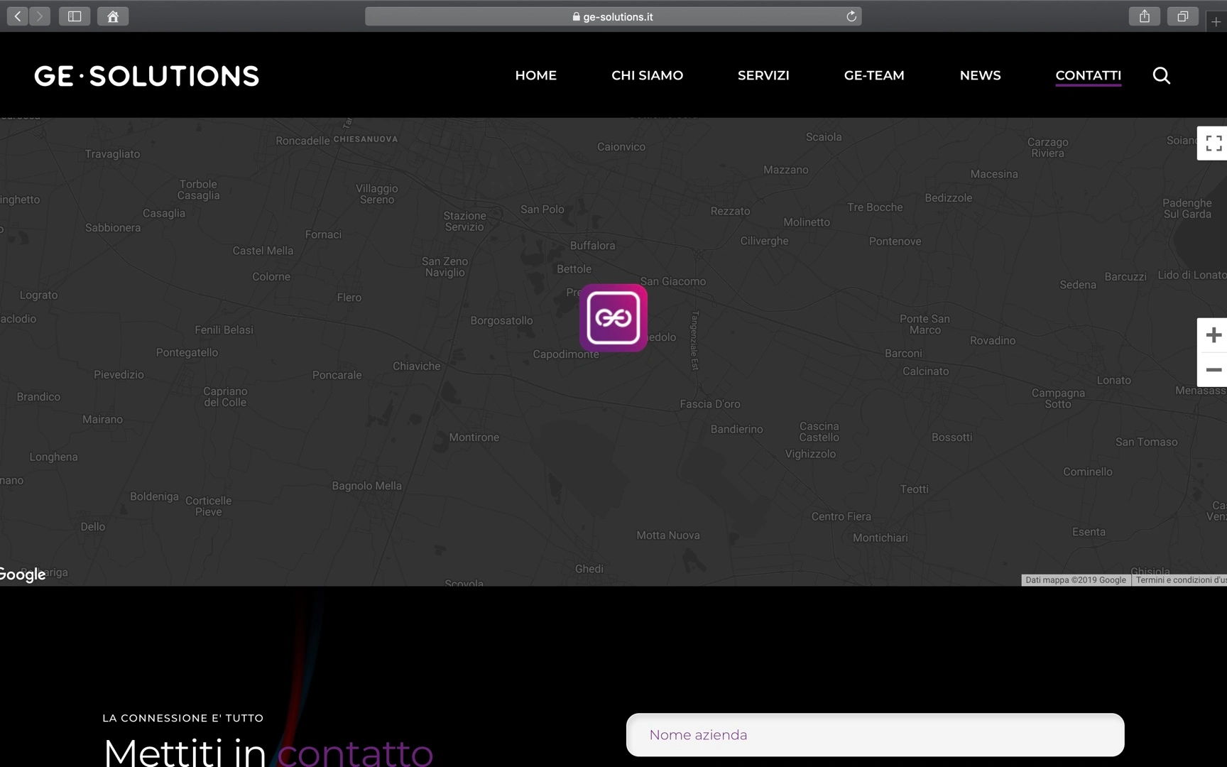Focus the Nome azienda input field
Screen dimensions: 1227x767
point(875,735)
